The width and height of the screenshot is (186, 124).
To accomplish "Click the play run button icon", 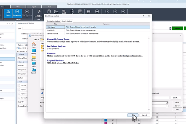I will point(107,11).
